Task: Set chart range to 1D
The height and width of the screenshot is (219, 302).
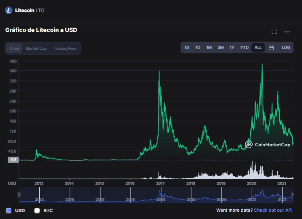Action: point(187,48)
